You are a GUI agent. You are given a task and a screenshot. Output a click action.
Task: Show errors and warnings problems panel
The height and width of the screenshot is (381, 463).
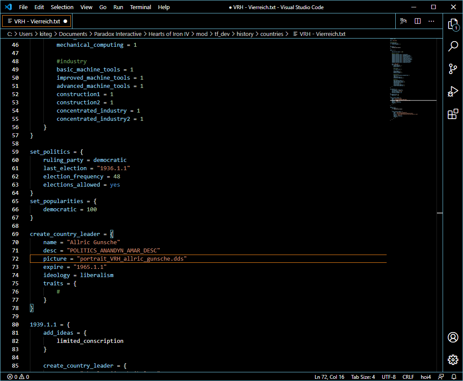point(18,377)
